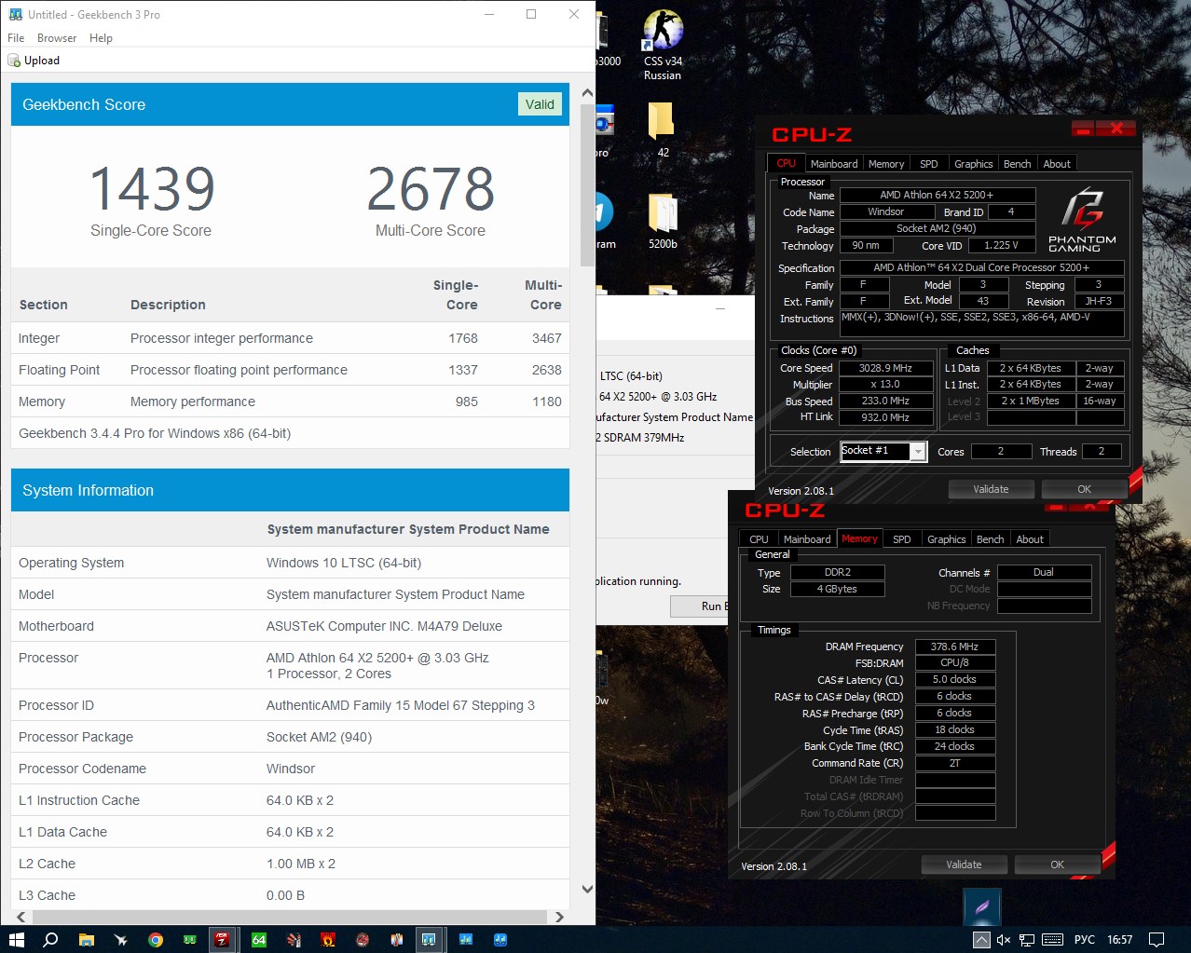This screenshot has width=1191, height=953.
Task: Open the touch keyboard tray icon
Action: [x=1052, y=939]
